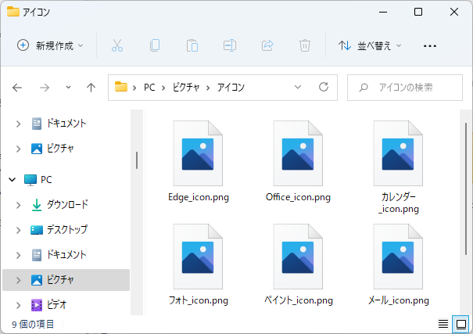Expand the selected ピクチャ item under PC
The width and height of the screenshot is (473, 334).
coord(19,280)
